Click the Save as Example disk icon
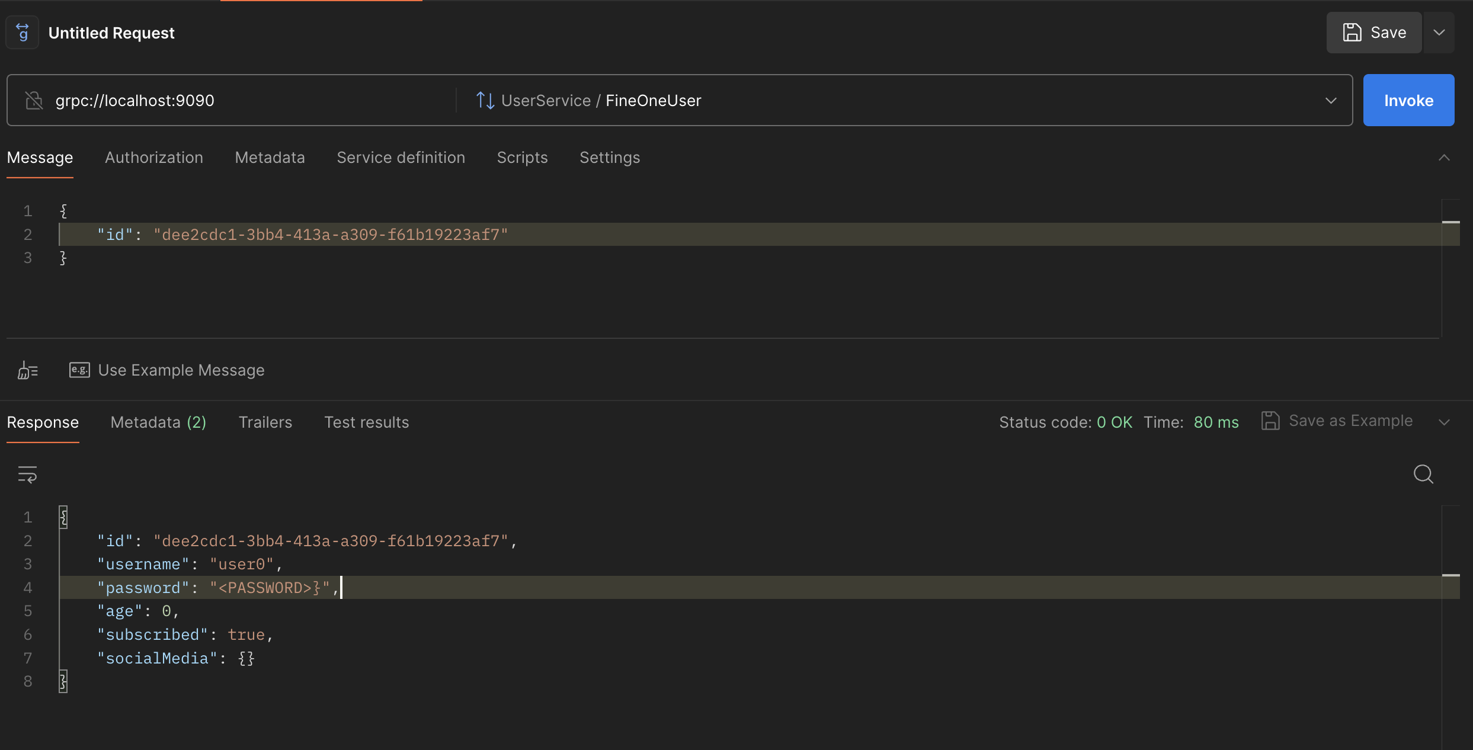This screenshot has height=750, width=1473. pyautogui.click(x=1270, y=421)
